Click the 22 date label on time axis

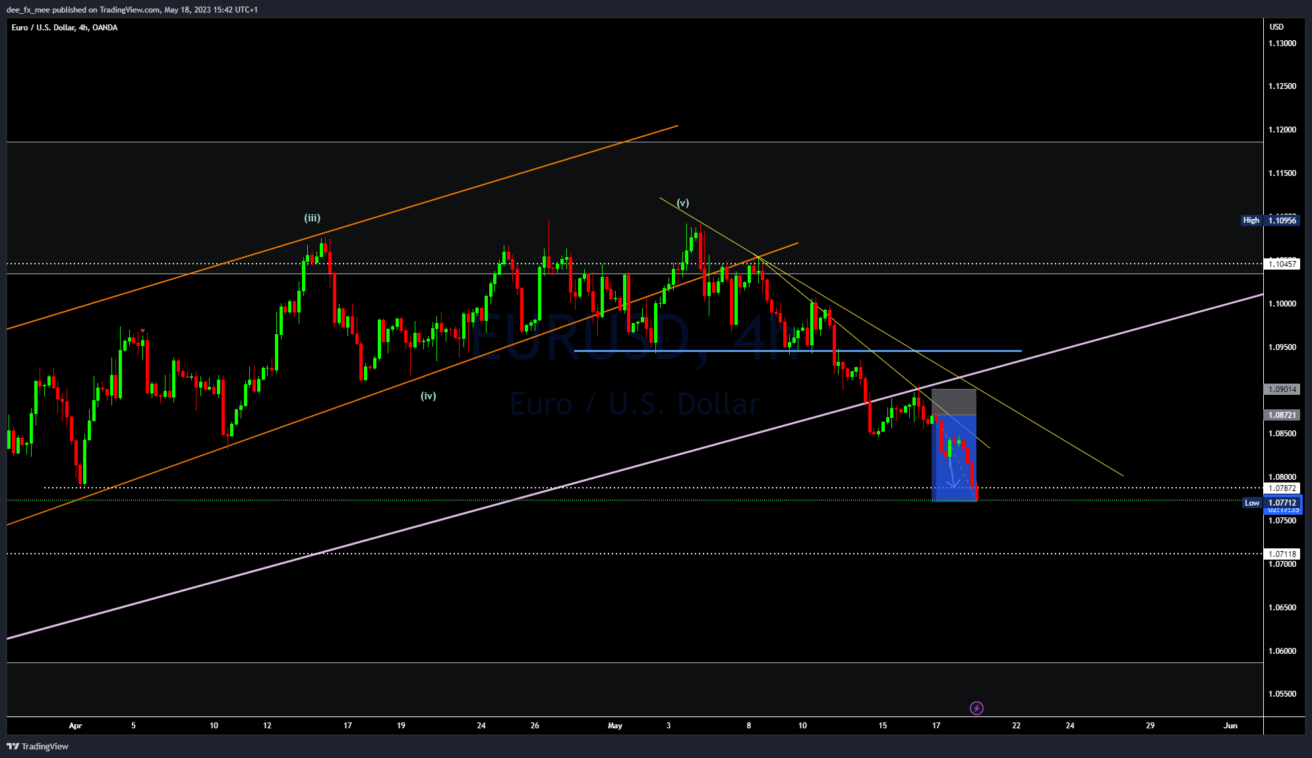click(x=1016, y=726)
